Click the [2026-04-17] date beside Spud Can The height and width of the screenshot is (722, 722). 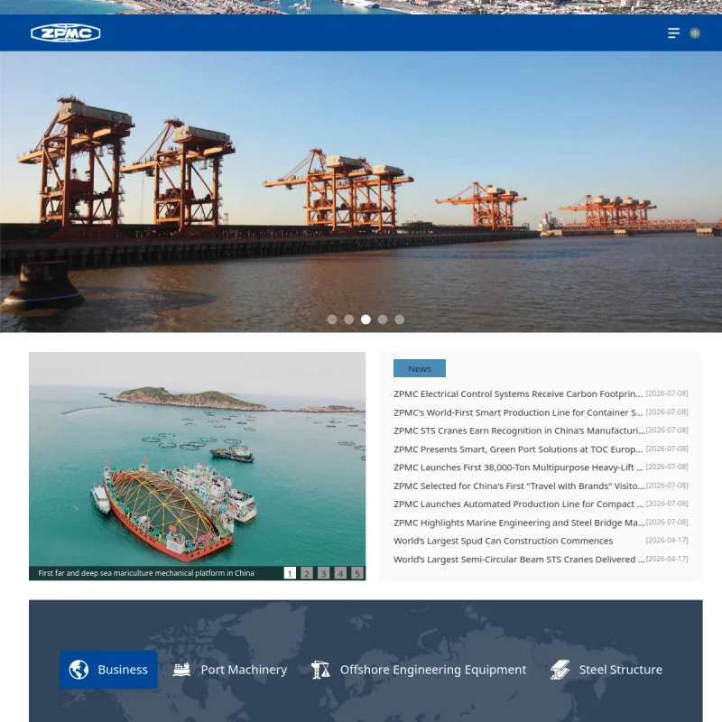point(667,540)
